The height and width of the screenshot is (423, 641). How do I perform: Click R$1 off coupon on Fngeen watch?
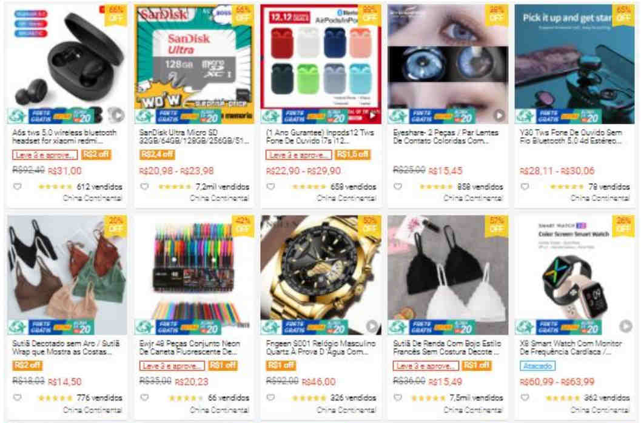coord(281,365)
